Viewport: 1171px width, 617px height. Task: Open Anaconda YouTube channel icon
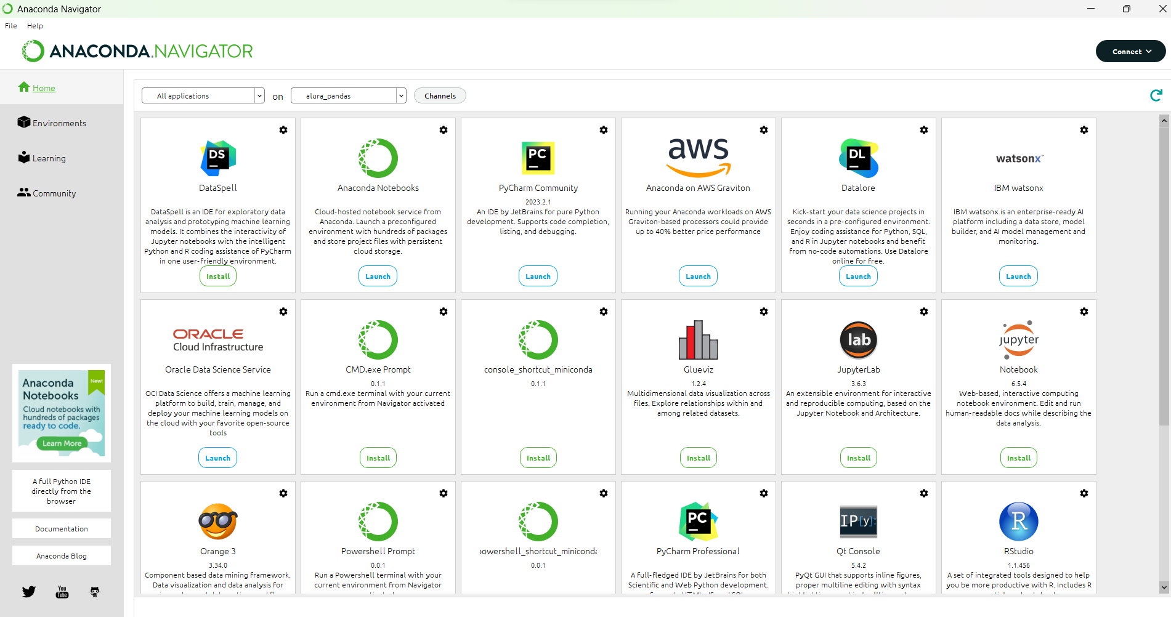pyautogui.click(x=62, y=592)
